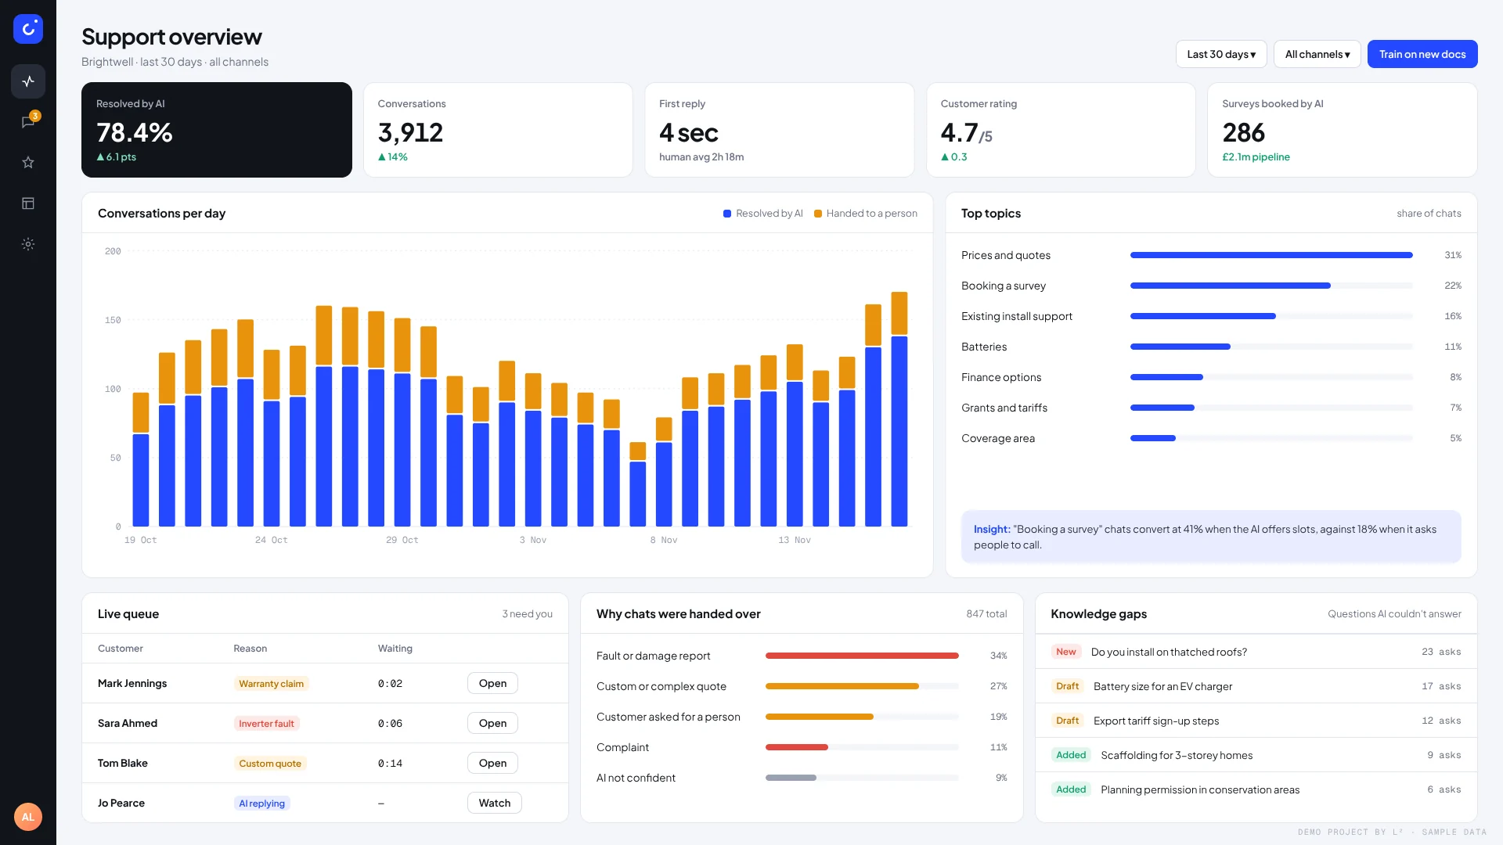
Task: Open the settings gear sidebar icon
Action: coord(28,244)
